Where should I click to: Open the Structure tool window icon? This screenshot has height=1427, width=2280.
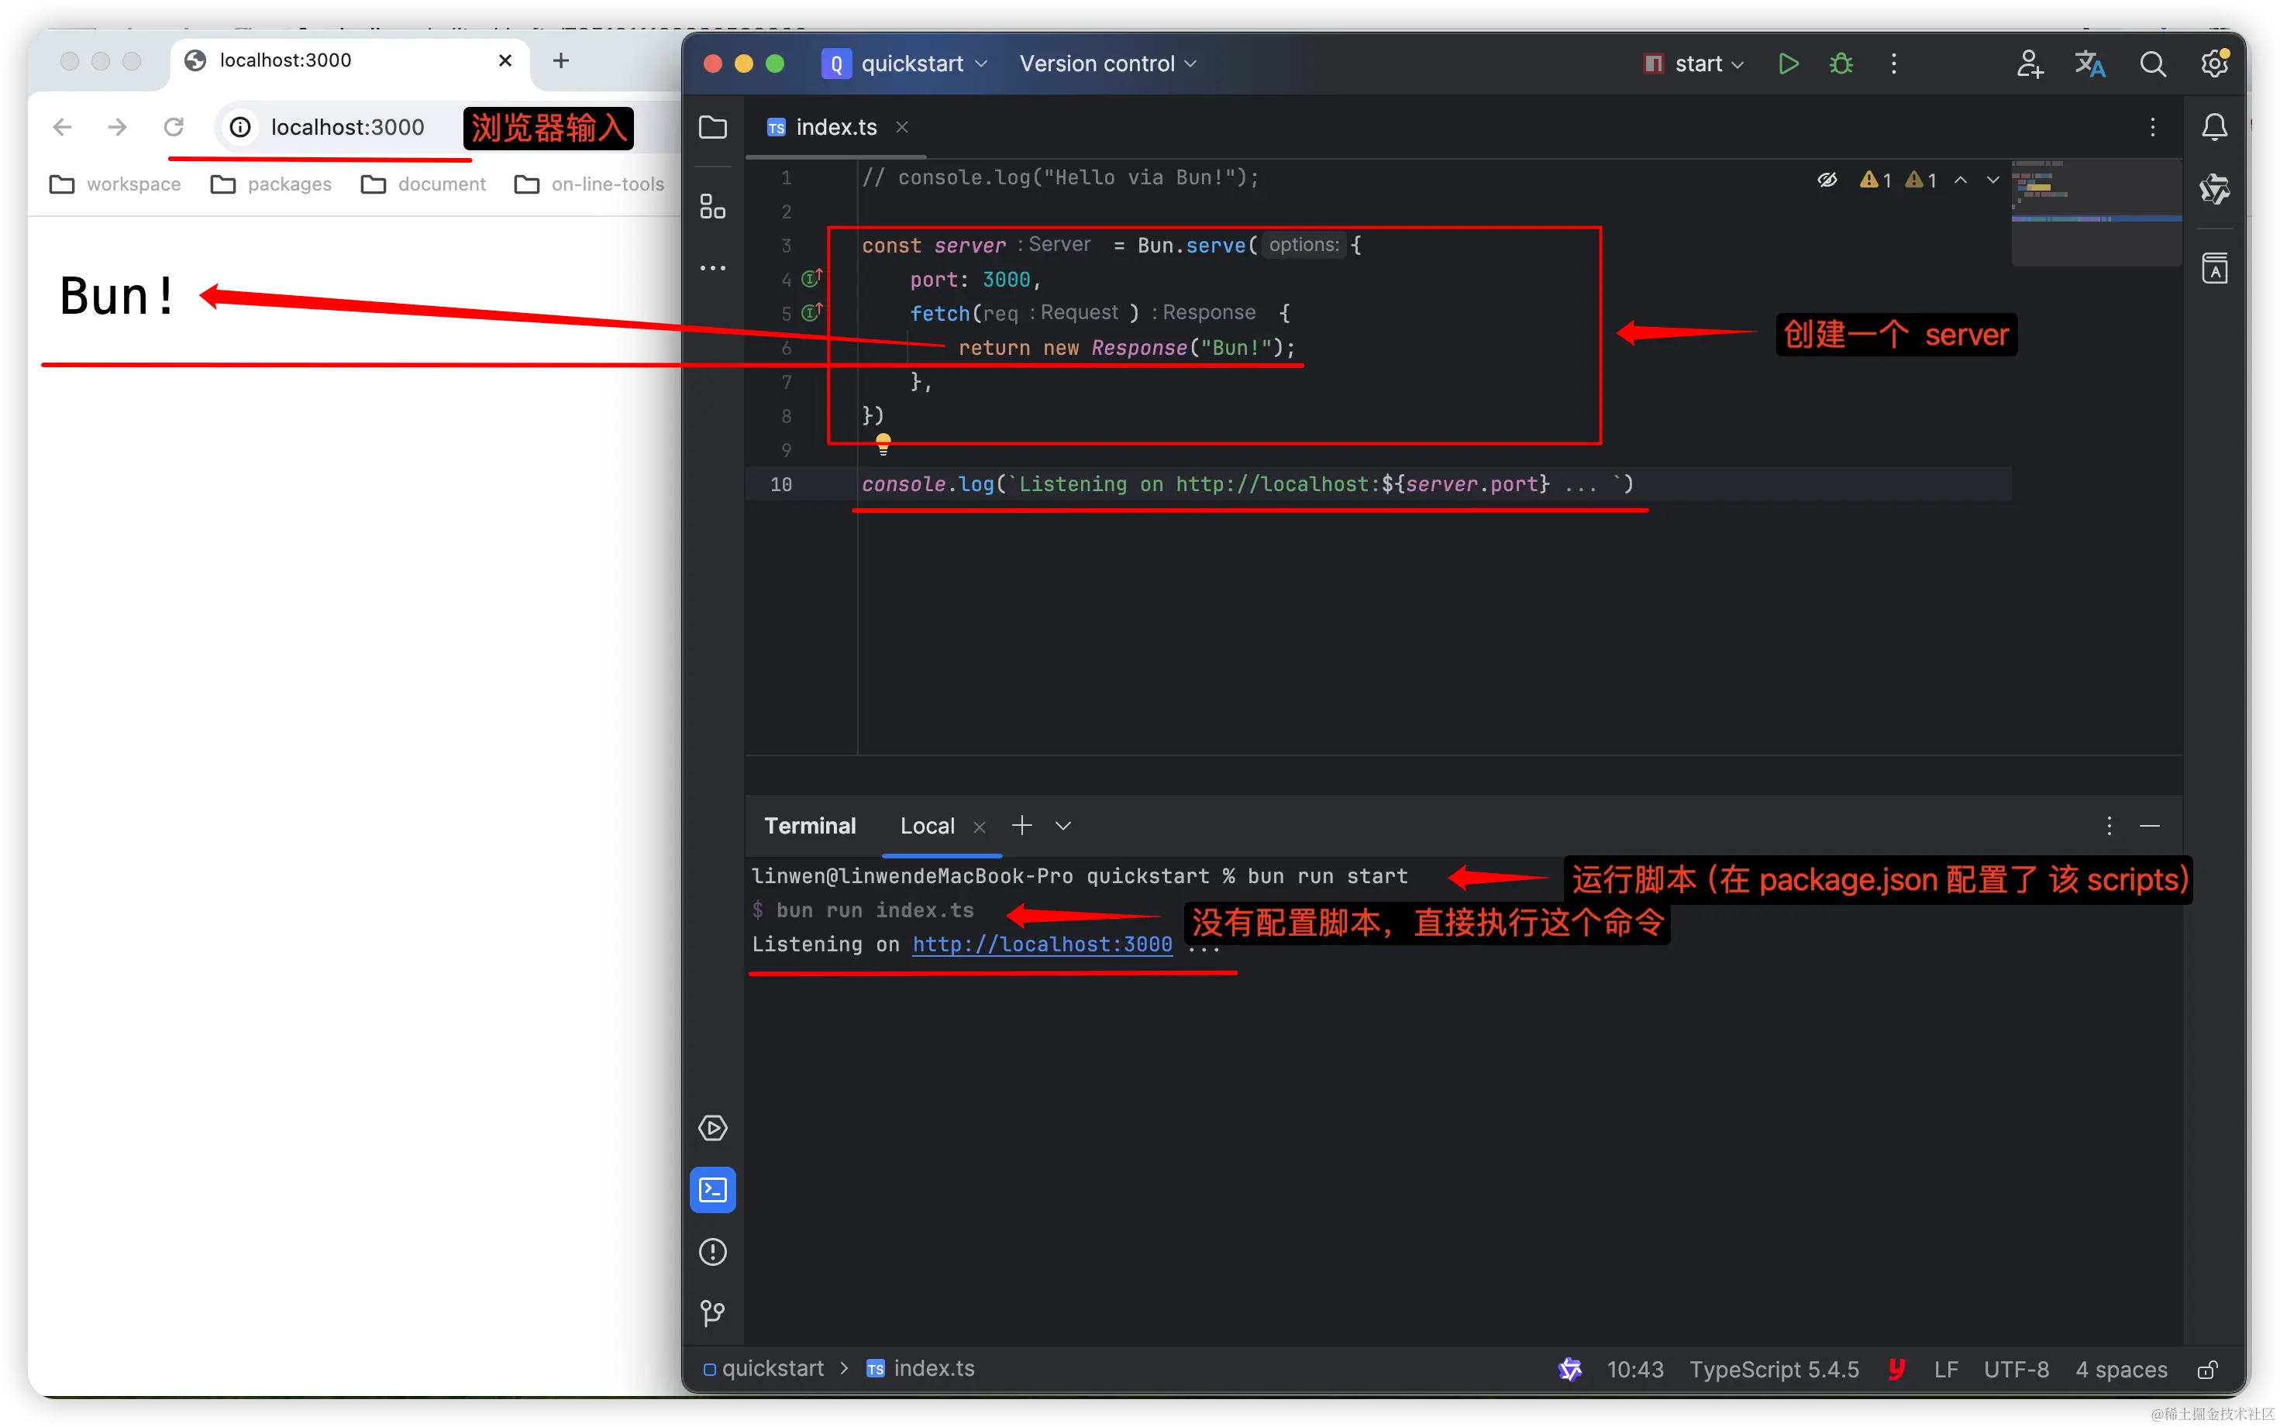[x=713, y=207]
